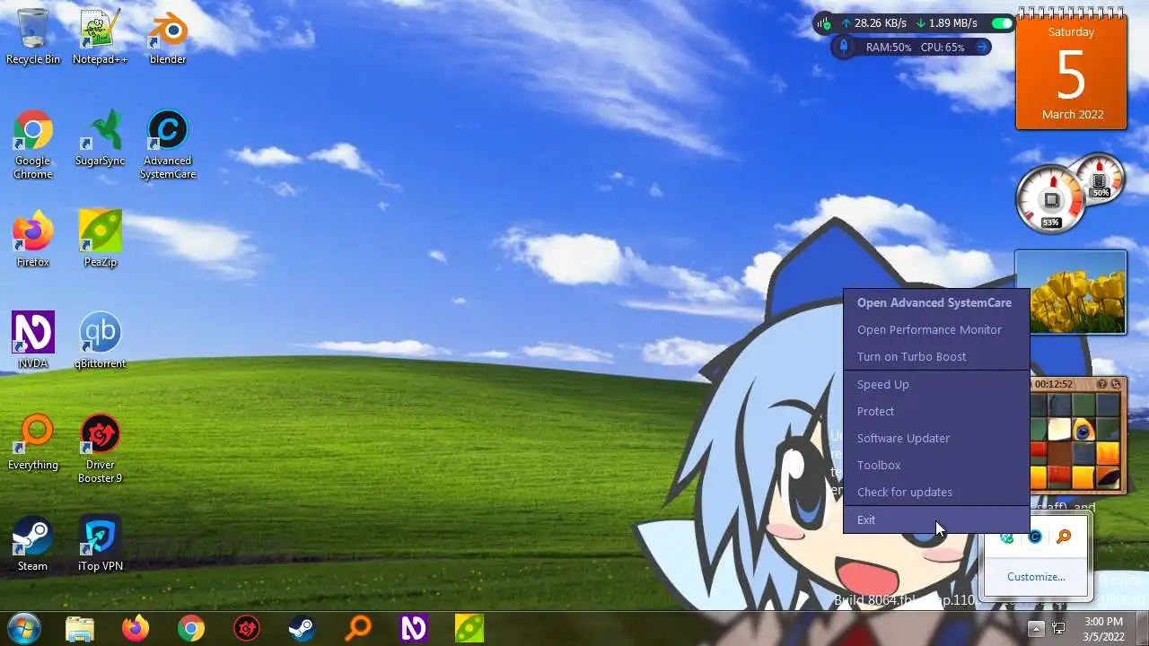Open File Explorer from the taskbar
1149x646 pixels.
(80, 628)
